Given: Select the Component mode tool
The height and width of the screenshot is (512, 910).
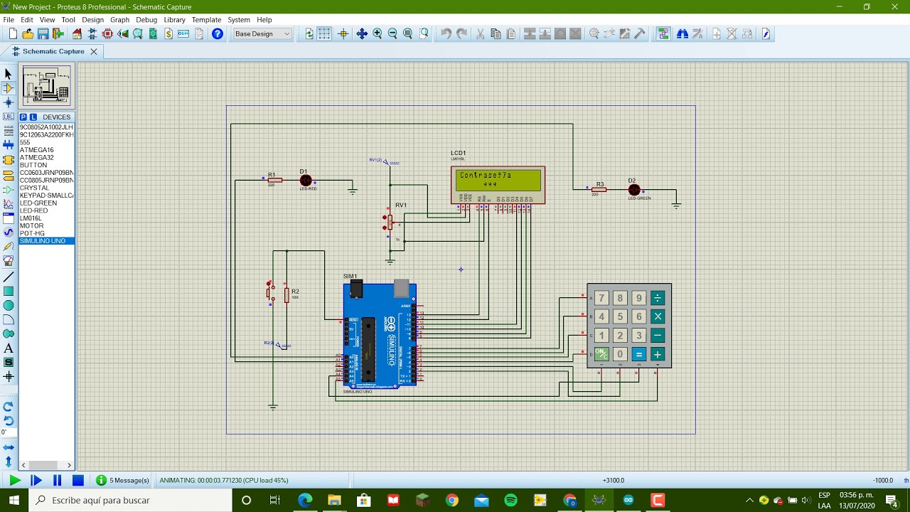Looking at the screenshot, I should click(9, 88).
